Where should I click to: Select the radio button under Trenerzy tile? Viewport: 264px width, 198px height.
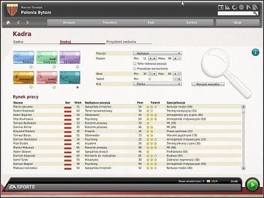coord(31,67)
